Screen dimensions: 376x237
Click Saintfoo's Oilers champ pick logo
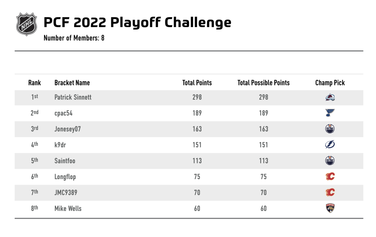tap(330, 161)
